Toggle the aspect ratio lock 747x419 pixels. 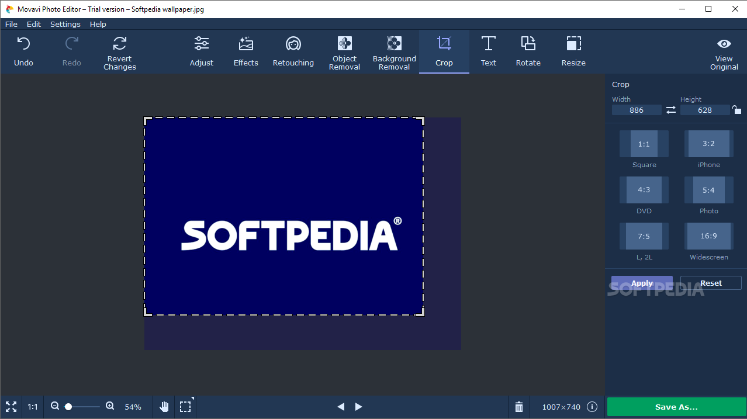point(737,109)
